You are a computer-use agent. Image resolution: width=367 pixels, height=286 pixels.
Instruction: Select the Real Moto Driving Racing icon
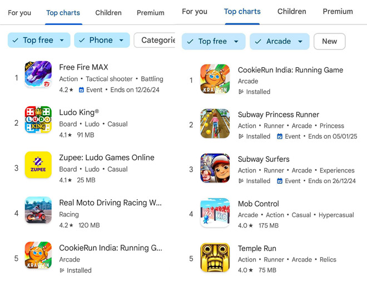point(38,210)
